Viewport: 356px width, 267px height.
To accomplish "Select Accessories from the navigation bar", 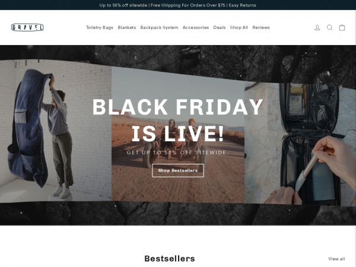I will click(196, 27).
